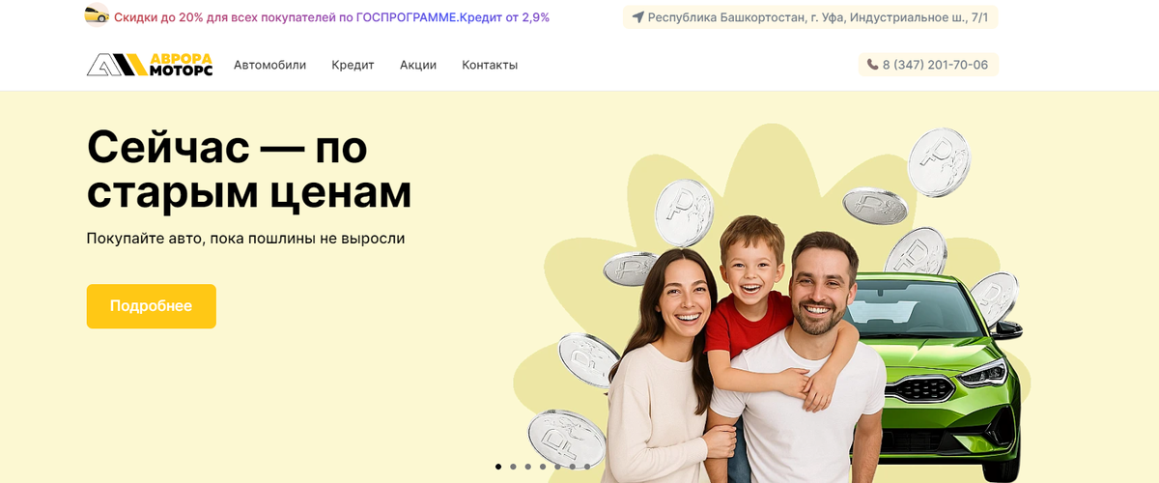Click the location arrow icon beside the address
The height and width of the screenshot is (483, 1159).
pyautogui.click(x=637, y=17)
